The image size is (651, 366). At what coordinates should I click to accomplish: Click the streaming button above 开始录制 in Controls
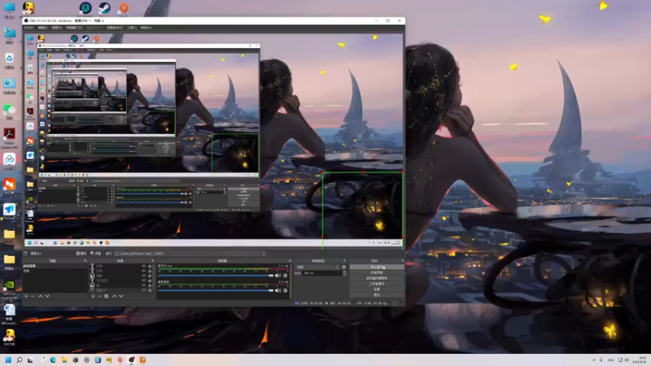coord(377,268)
